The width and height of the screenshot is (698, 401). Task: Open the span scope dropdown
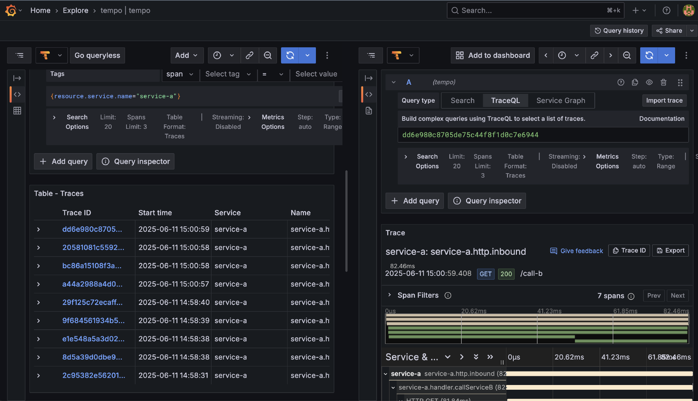pos(180,74)
